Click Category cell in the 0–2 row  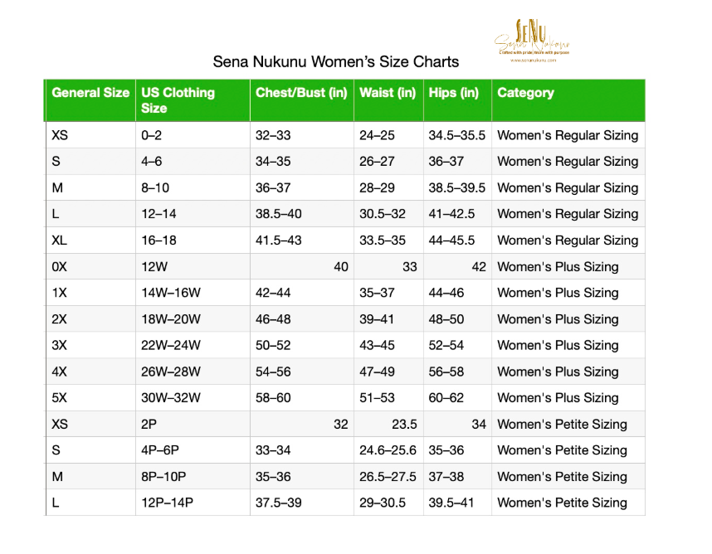[568, 135]
